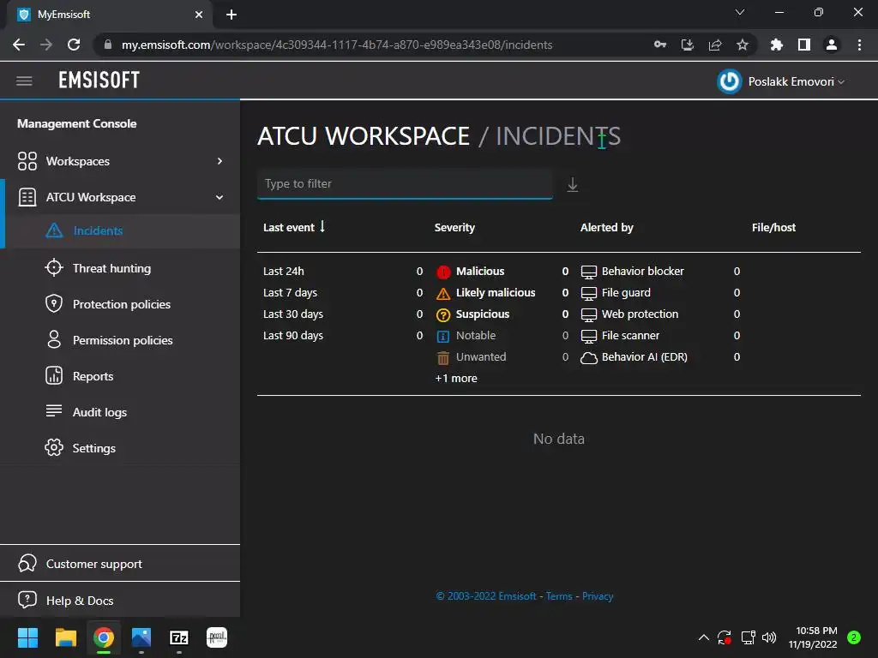
Task: Open Poslakk Emovori account dropdown
Action: pyautogui.click(x=796, y=81)
